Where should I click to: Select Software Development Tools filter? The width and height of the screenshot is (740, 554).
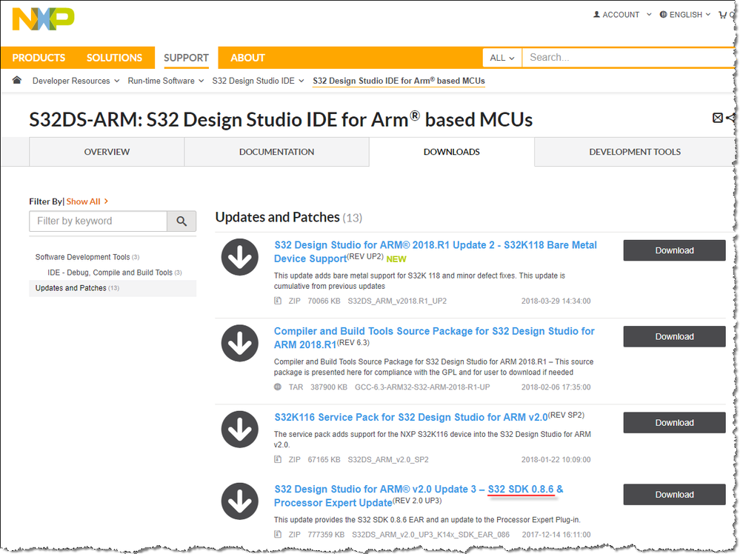tap(87, 257)
